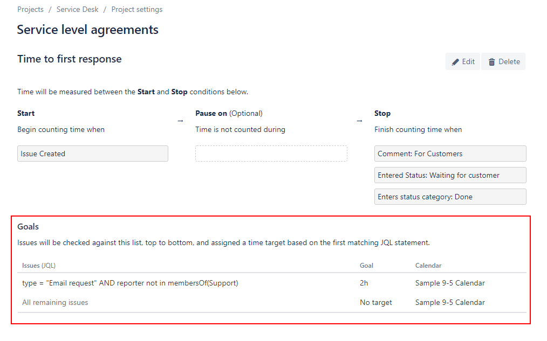The height and width of the screenshot is (341, 547).
Task: Open the Projects breadcrumb link
Action: (30, 9)
